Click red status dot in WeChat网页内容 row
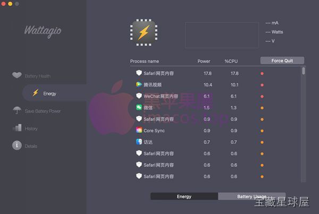Image resolution: width=319 pixels, height=214 pixels. (262, 96)
